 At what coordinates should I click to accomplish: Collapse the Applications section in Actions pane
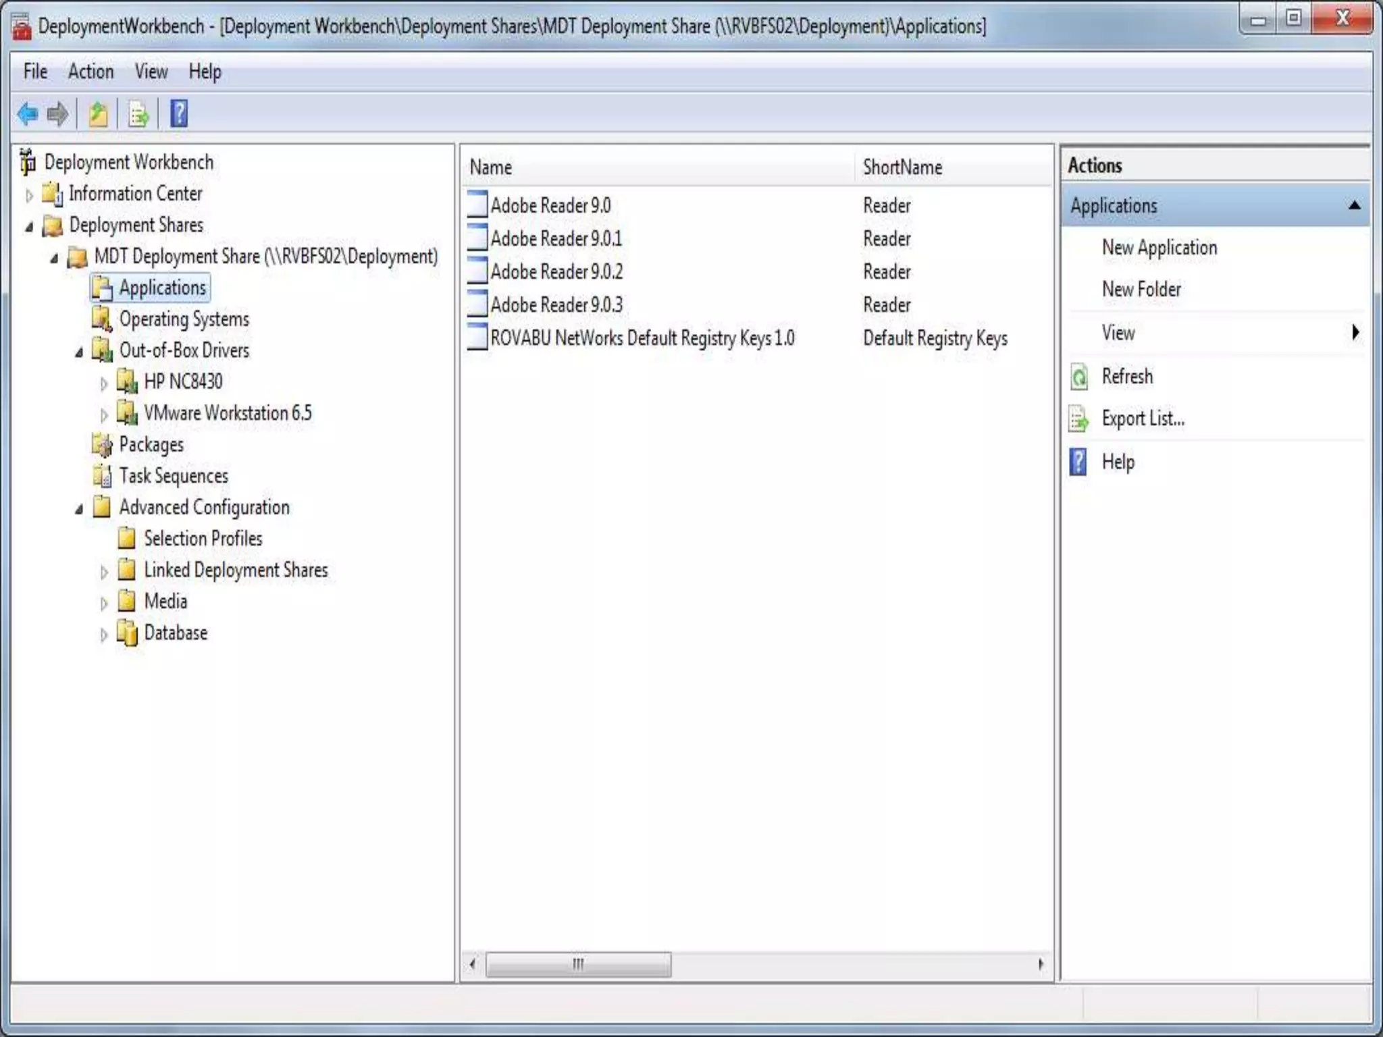[1354, 205]
